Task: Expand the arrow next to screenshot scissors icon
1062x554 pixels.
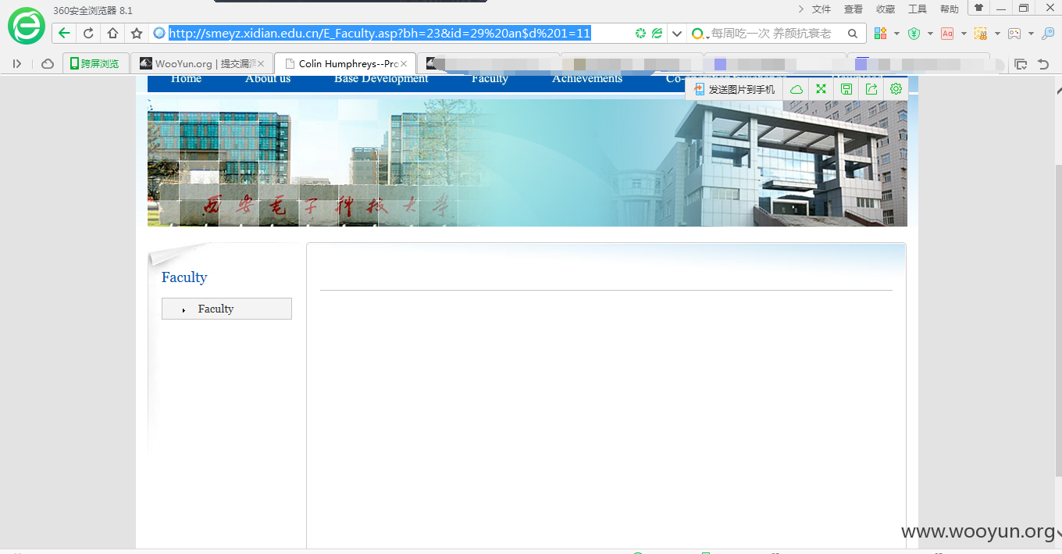Action: 997,34
